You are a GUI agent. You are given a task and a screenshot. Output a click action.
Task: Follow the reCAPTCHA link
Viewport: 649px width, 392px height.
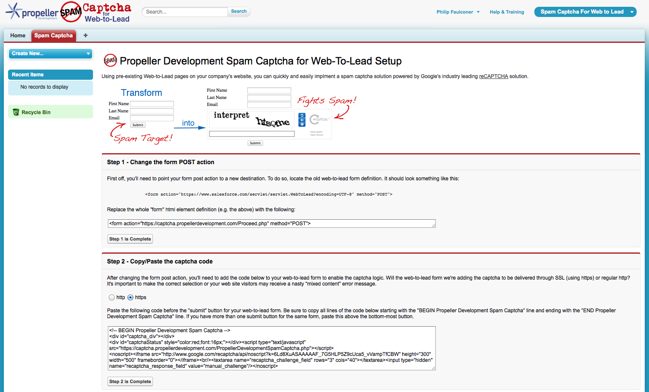click(x=494, y=76)
